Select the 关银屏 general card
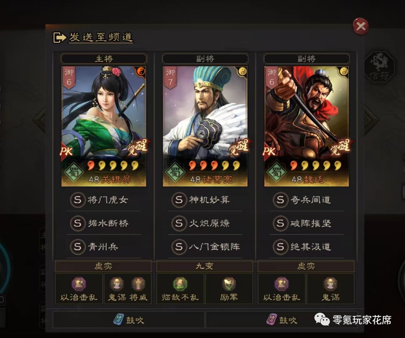The width and height of the screenshot is (405, 338). [104, 126]
